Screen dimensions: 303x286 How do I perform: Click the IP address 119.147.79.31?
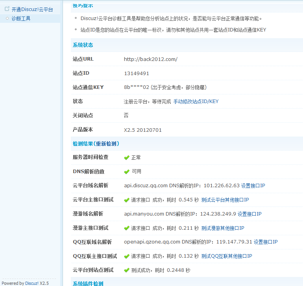(234, 242)
